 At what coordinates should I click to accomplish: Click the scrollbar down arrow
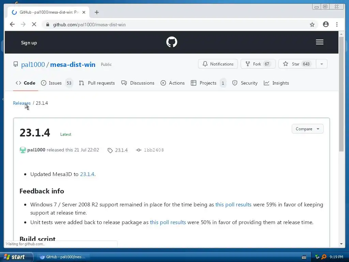tap(341, 244)
